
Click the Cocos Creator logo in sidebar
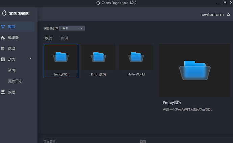tap(15, 13)
